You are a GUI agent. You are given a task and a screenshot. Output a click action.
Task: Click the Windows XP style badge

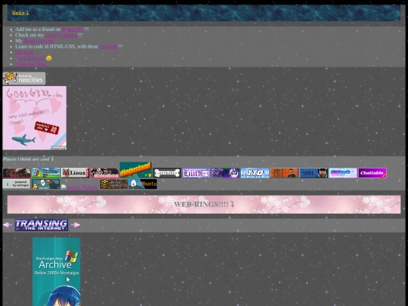click(46, 173)
